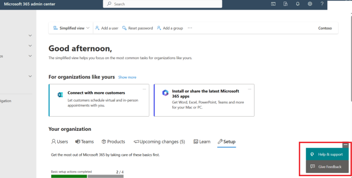Screen dimensions: 352x178
Task: Click the Give Feedback button
Action: (327, 167)
